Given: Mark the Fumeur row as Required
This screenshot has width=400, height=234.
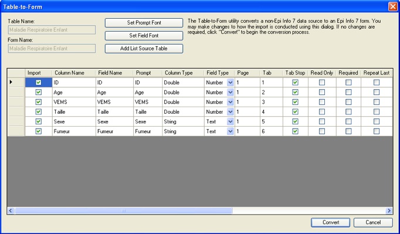Looking at the screenshot, I should (x=348, y=131).
